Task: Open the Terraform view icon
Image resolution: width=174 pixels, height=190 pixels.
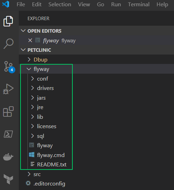Action: pyautogui.click(x=8, y=179)
